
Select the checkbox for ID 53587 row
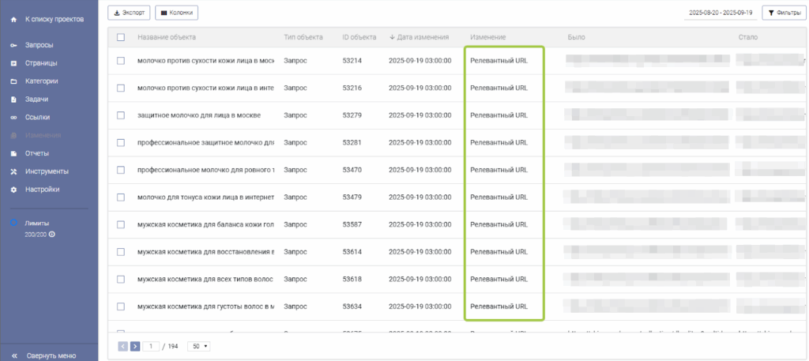(x=121, y=224)
